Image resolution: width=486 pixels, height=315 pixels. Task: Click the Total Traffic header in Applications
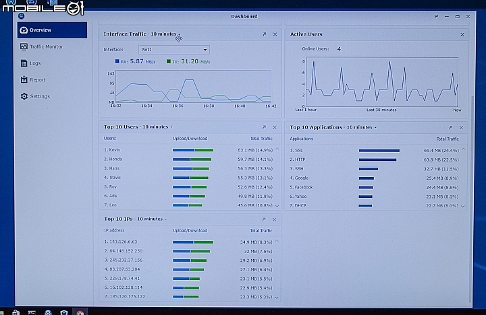(448, 139)
